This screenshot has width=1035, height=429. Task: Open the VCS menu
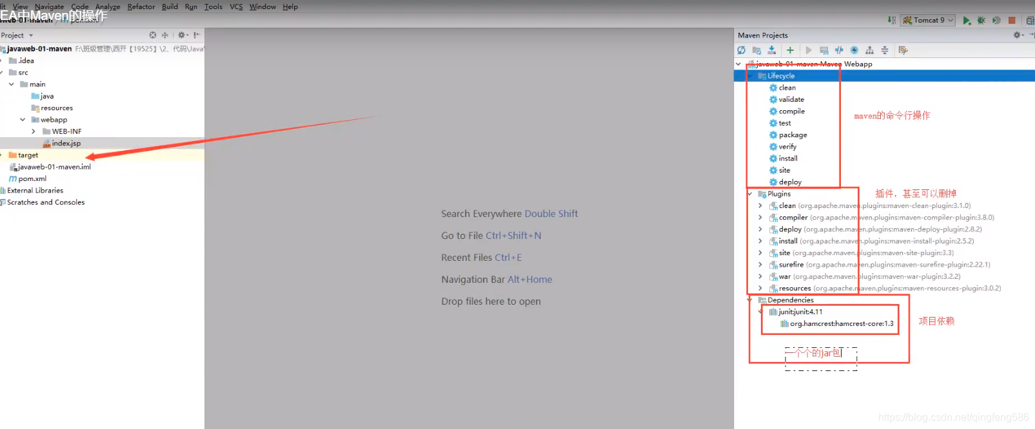236,6
